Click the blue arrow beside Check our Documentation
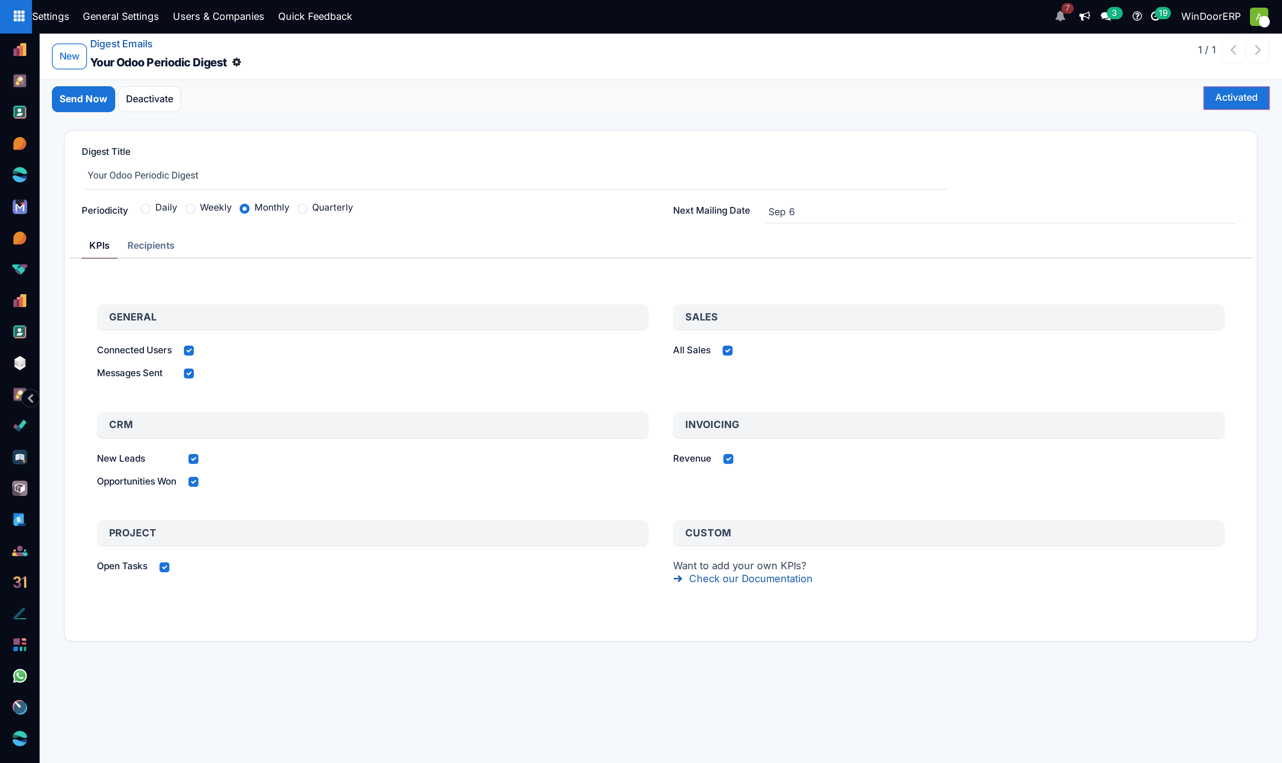The image size is (1282, 763). (678, 579)
